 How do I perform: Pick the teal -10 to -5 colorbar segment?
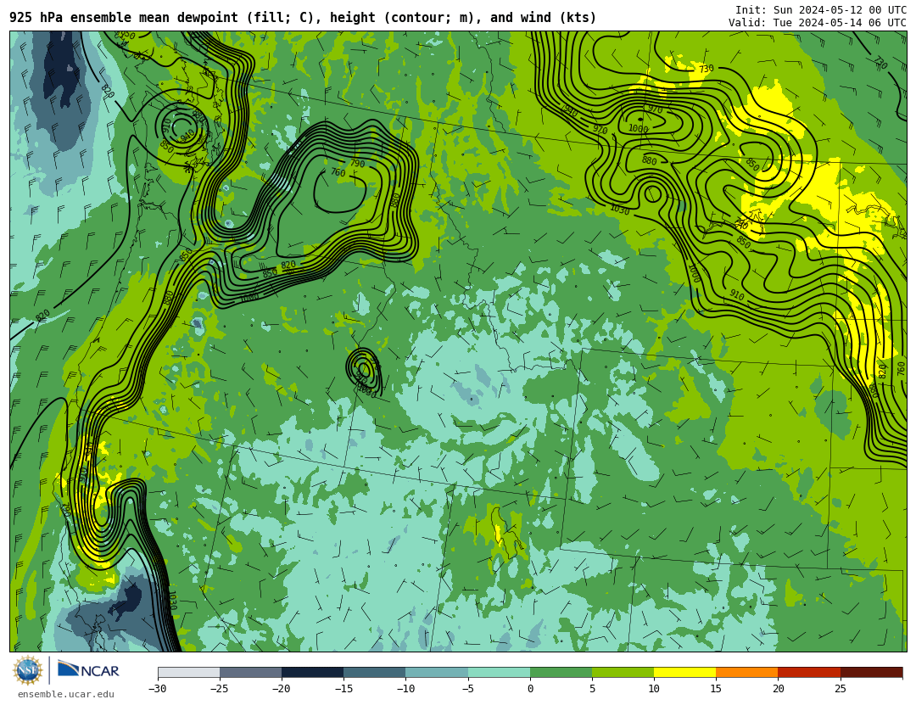pos(437,673)
